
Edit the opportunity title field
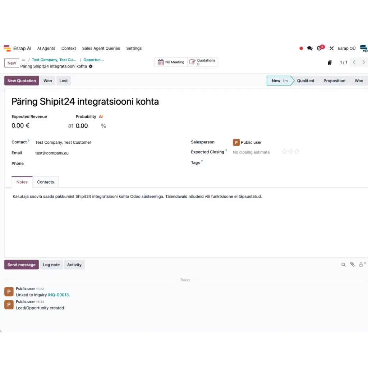click(85, 102)
